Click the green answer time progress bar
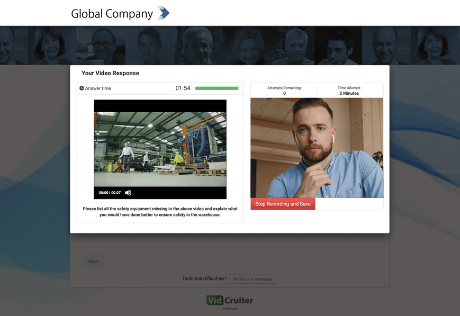 (x=217, y=88)
